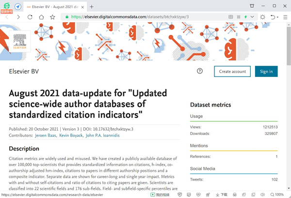Click the split window icon in status bar

[253, 195]
